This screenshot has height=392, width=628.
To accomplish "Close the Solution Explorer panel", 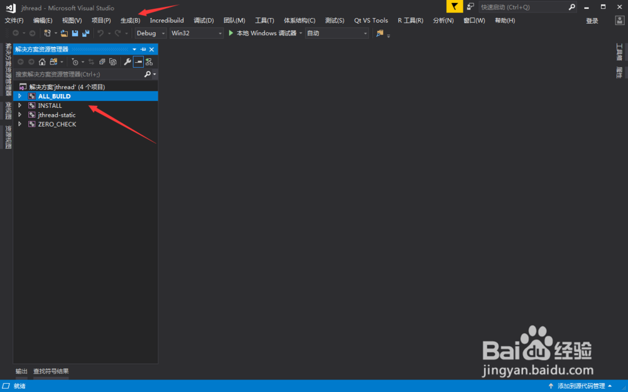I will point(151,49).
